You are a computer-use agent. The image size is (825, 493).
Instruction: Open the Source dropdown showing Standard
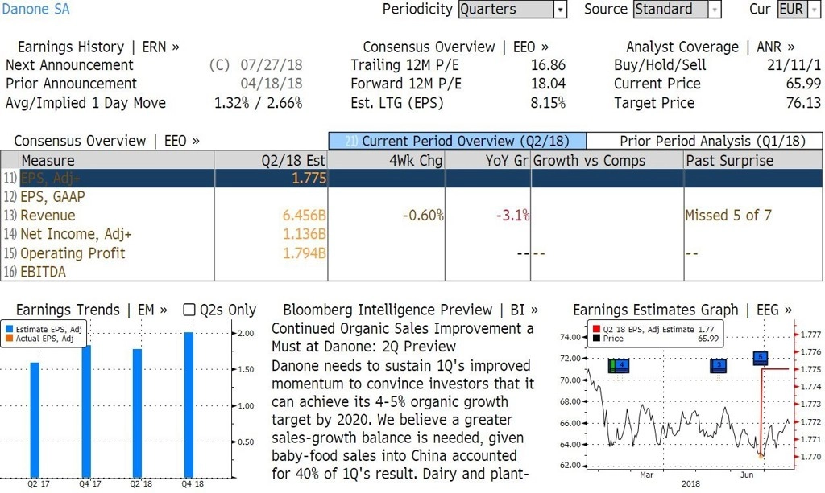pos(677,10)
